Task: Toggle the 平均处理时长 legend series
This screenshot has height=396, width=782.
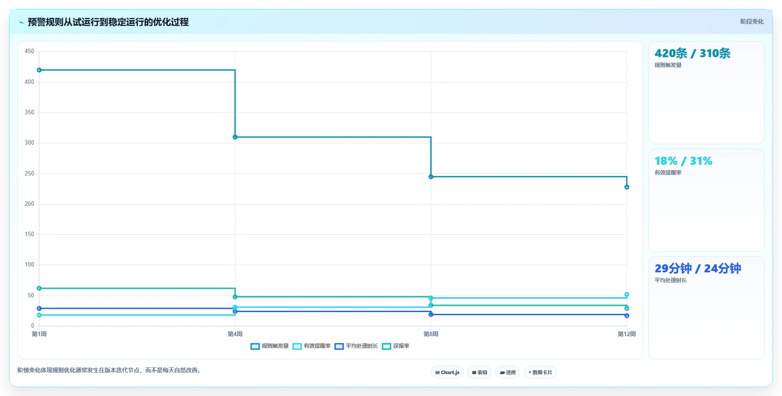Action: 356,346
